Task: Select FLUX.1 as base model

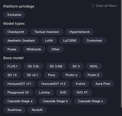Action: [12, 66]
